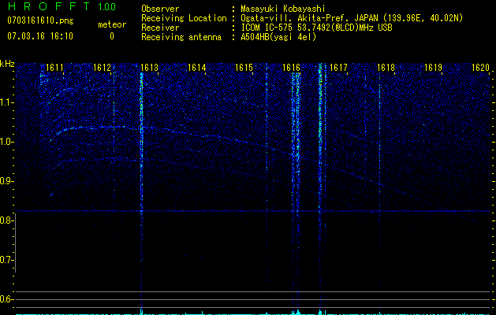Image resolution: width=496 pixels, height=315 pixels.
Task: Click the version number 1.0.0
Action: [x=106, y=7]
